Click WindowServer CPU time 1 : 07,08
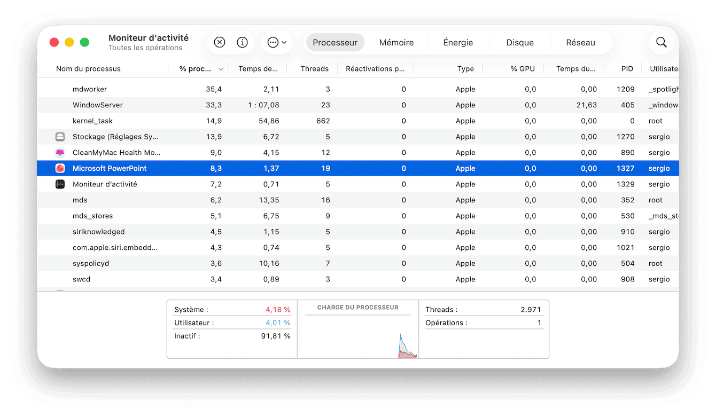This screenshot has height=417, width=716. coord(263,105)
